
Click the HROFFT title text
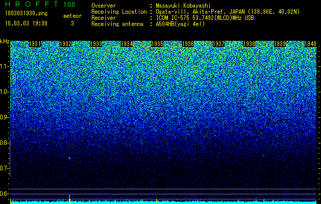click(32, 4)
